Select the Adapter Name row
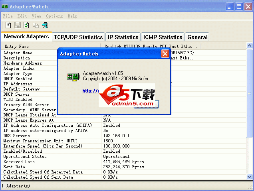254x191 pixels. coord(124,53)
